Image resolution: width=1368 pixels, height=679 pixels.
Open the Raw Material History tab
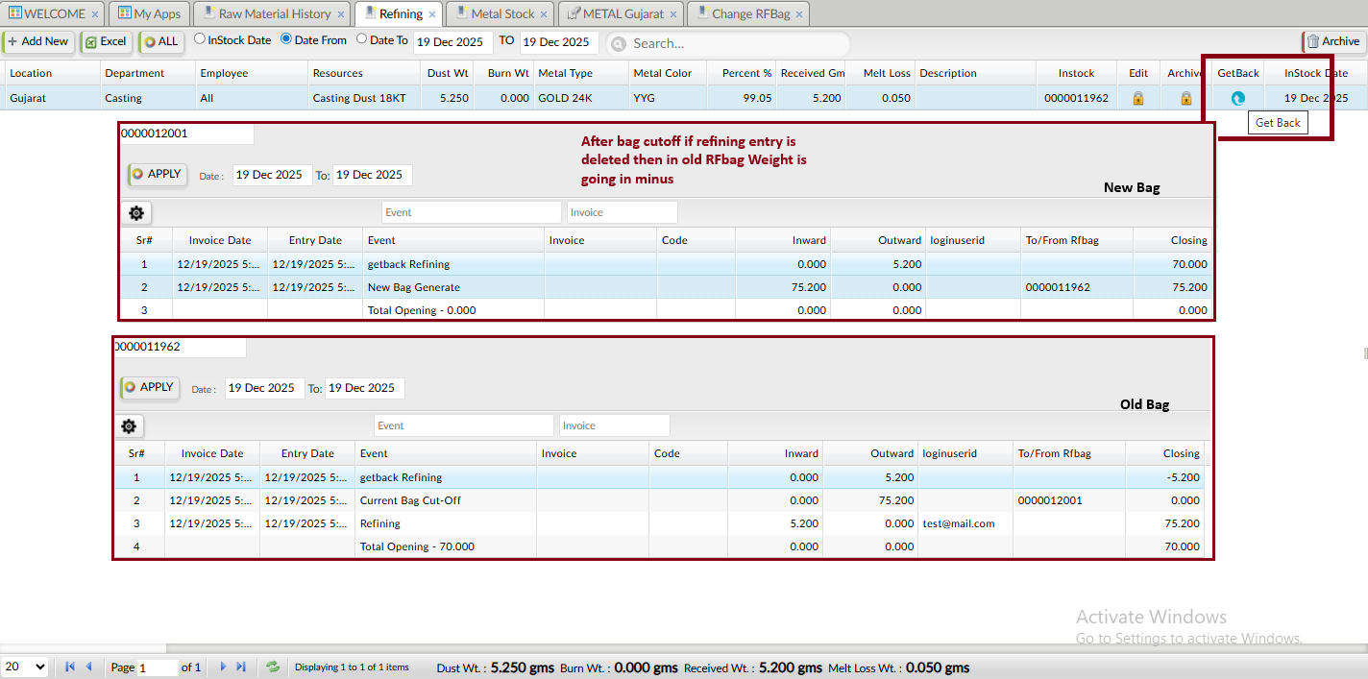(x=272, y=13)
